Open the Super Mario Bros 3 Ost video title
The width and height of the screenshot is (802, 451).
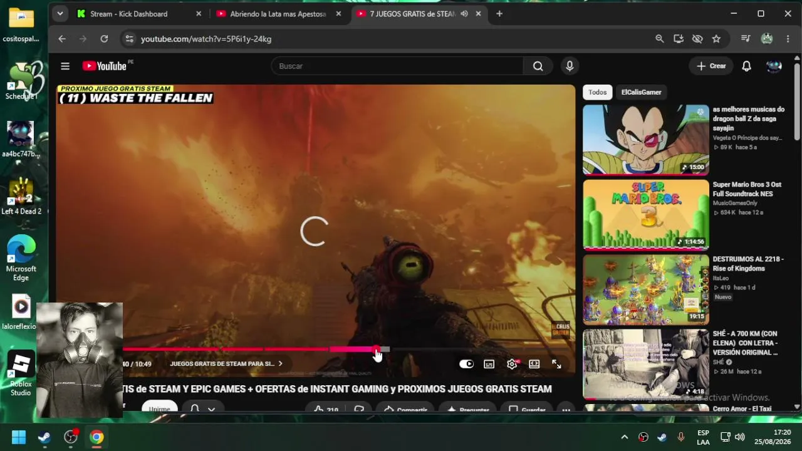pos(747,189)
